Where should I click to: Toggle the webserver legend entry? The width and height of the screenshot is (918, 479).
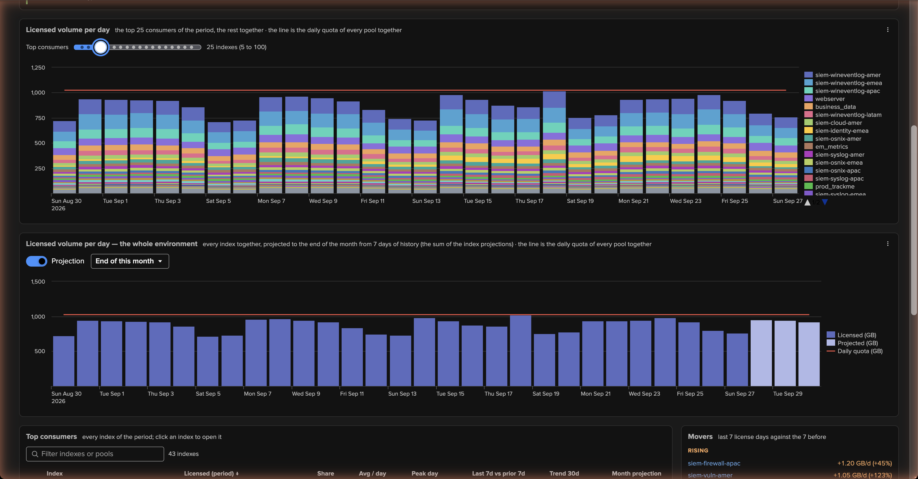coord(824,99)
